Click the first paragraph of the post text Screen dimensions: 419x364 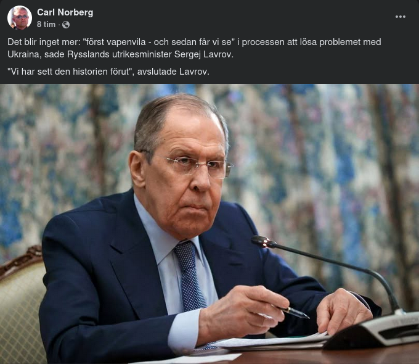(194, 48)
